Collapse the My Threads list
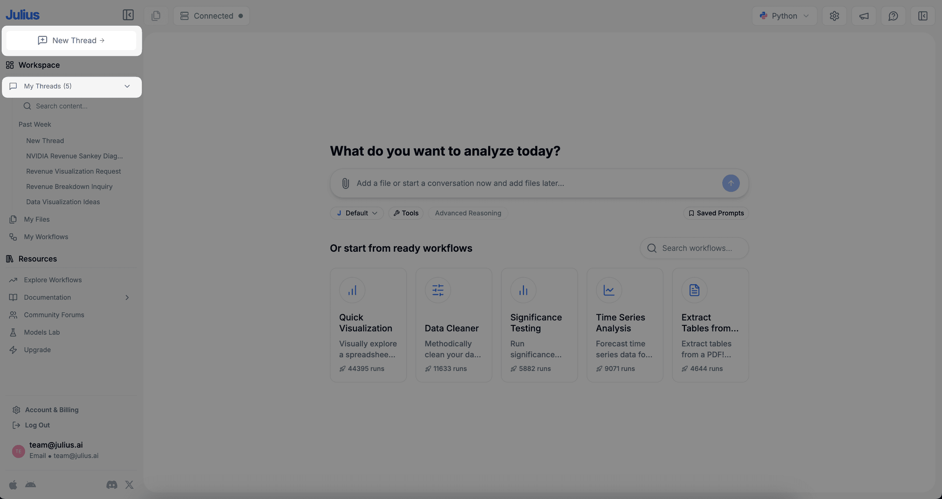Screen dimensions: 942x499 pyautogui.click(x=127, y=86)
